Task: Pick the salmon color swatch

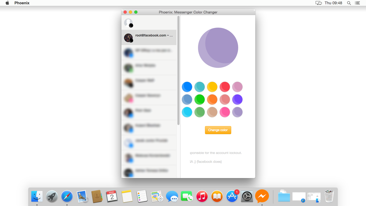Action: point(225,100)
